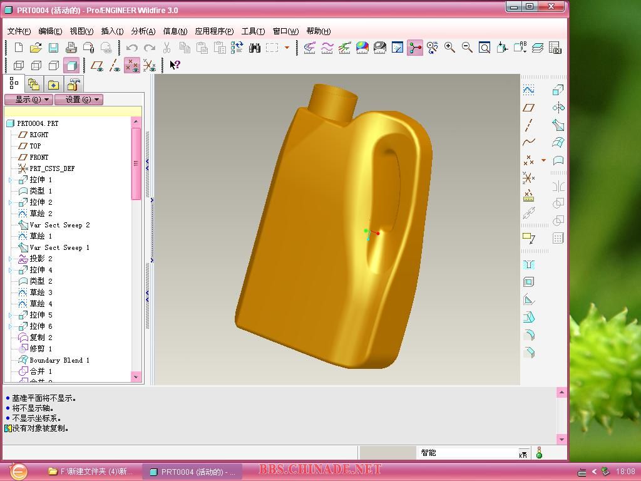Toggle datum planes display on/off
641x481 pixels.
click(x=97, y=65)
